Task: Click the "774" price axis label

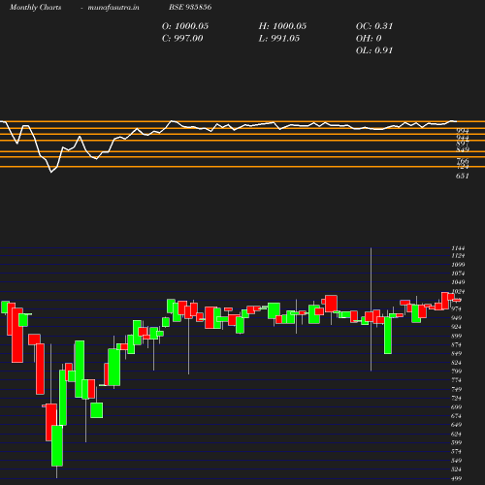Action: (x=457, y=380)
